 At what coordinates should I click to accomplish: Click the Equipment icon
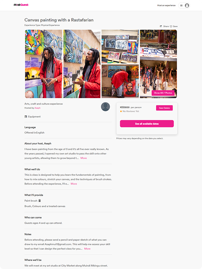[26, 116]
